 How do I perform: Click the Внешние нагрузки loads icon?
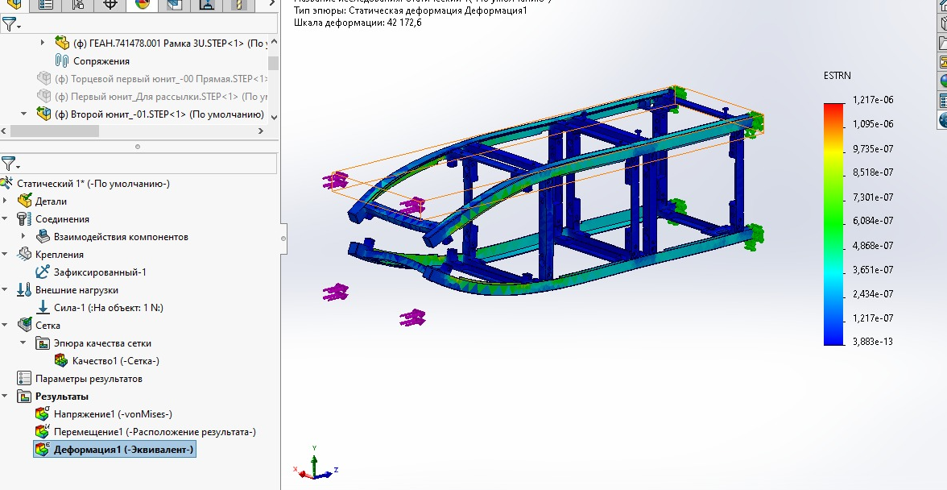pyautogui.click(x=25, y=289)
